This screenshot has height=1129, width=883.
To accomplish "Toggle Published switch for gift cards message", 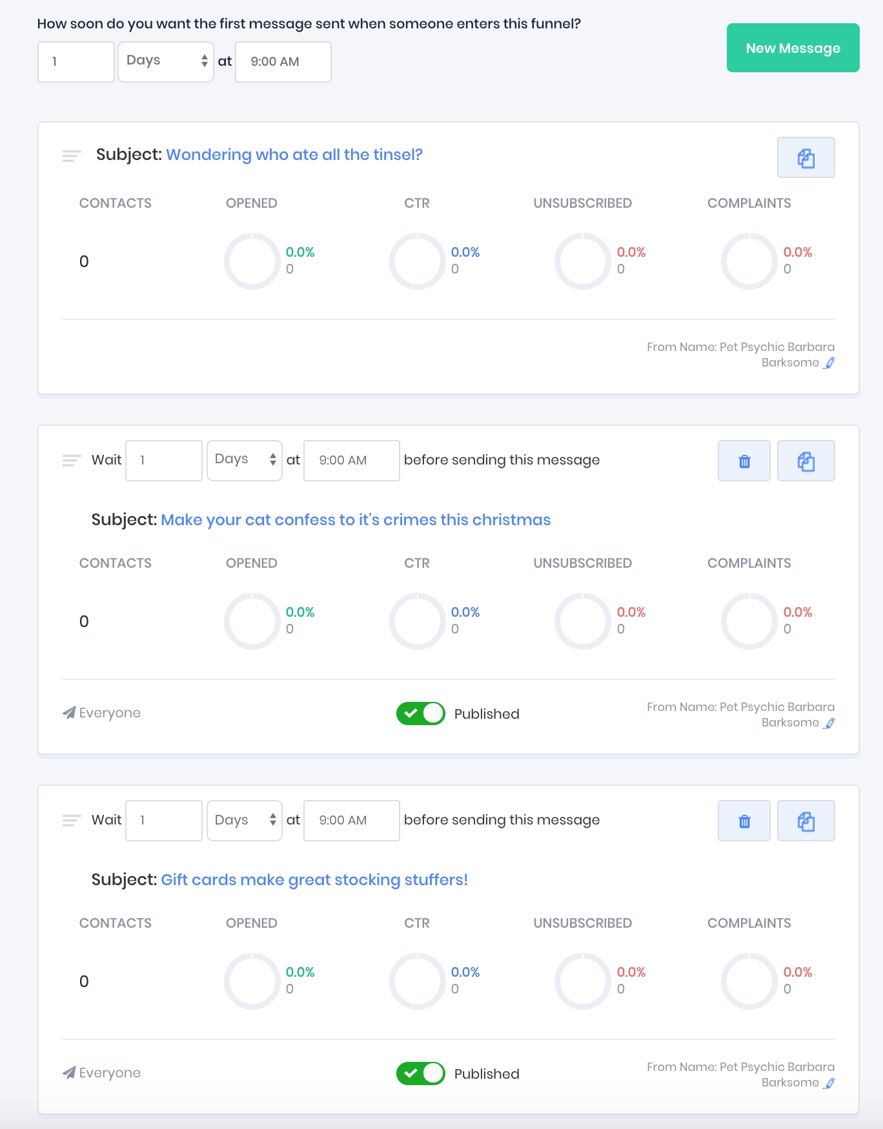I will 420,1074.
